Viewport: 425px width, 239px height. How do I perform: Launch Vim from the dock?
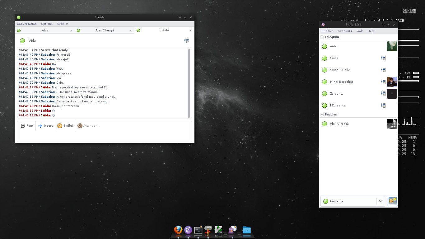[218, 230]
